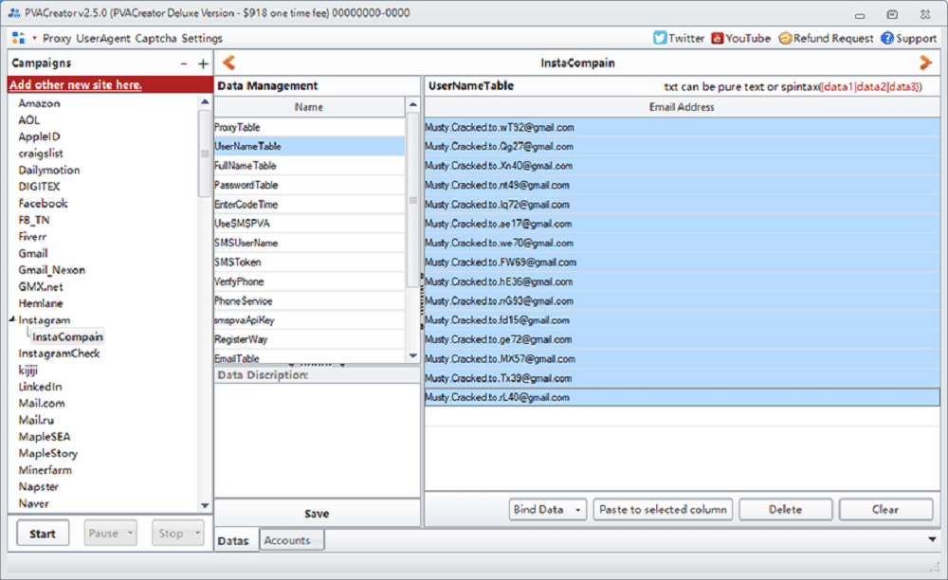
Task: Switch to the Accounts tab
Action: point(291,540)
